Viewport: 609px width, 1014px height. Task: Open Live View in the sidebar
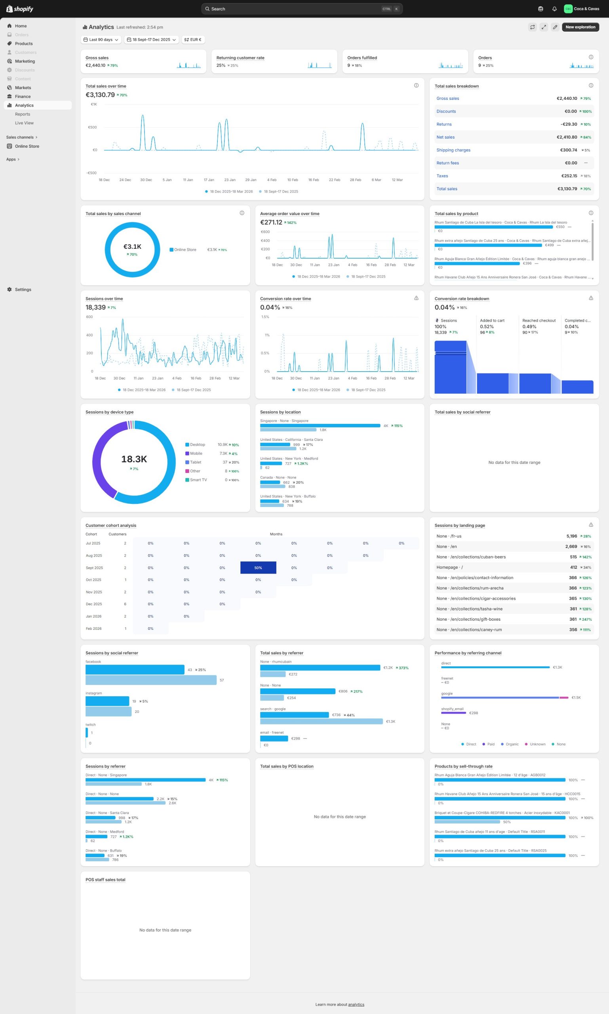tap(24, 123)
